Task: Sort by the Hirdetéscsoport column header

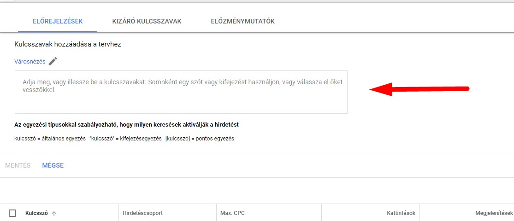Action: pyautogui.click(x=142, y=213)
